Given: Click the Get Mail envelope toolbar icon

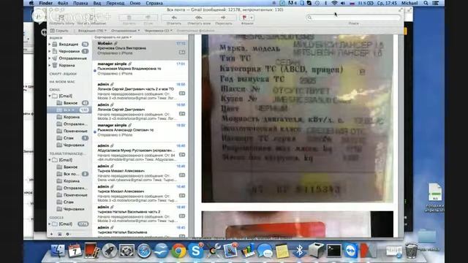Looking at the screenshot, I should [61, 18].
